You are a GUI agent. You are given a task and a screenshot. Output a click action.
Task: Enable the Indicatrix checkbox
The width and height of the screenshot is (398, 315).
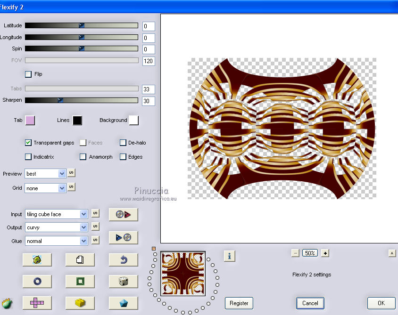point(28,157)
